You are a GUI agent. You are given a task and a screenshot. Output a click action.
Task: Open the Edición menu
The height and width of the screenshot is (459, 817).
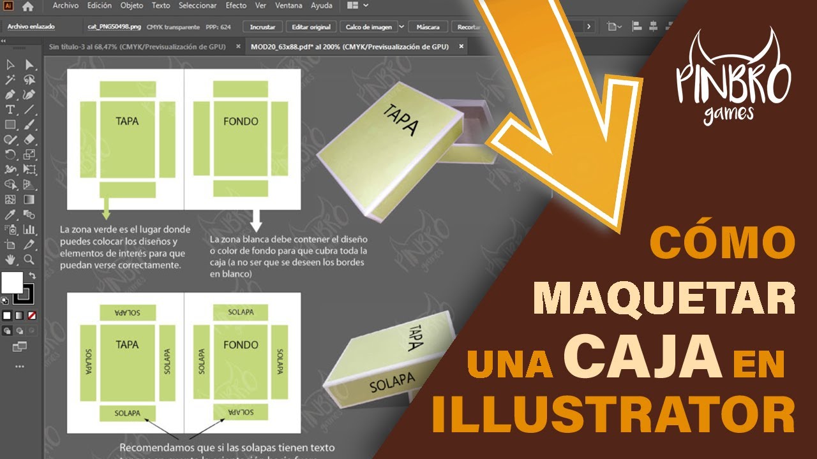pos(99,6)
